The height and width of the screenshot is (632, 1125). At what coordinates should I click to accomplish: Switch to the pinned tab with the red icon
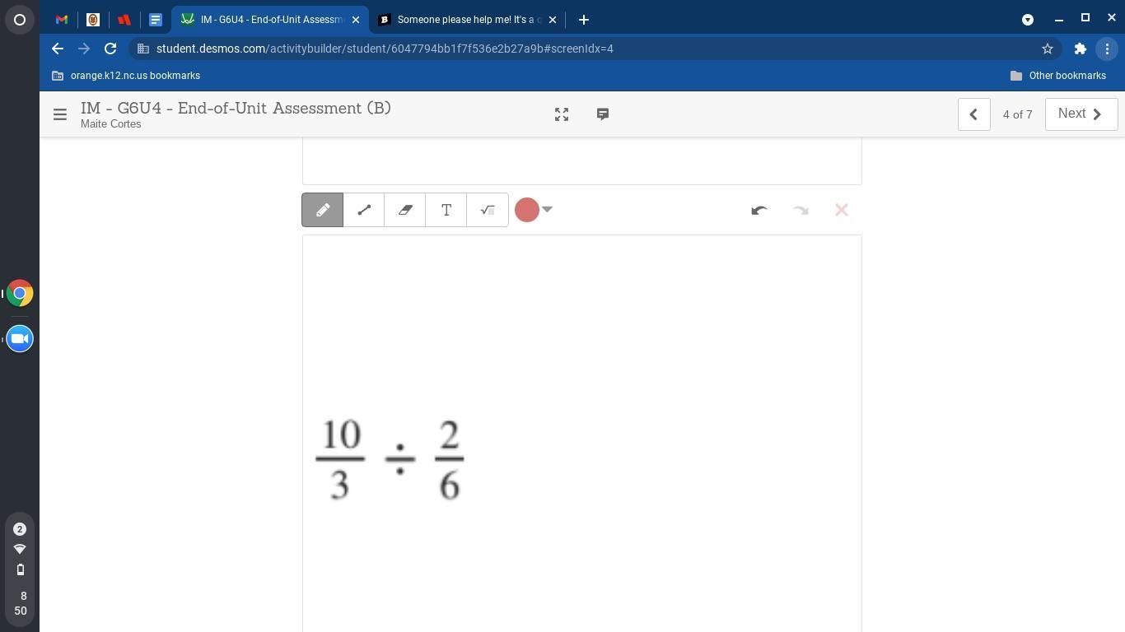point(124,20)
